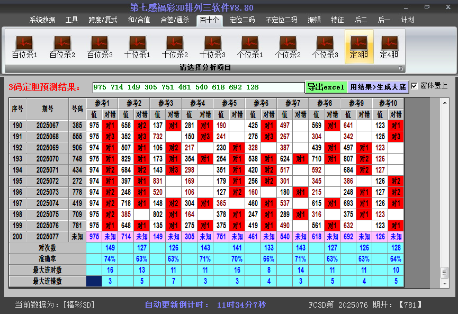Click the 参考10 column header

[388, 103]
